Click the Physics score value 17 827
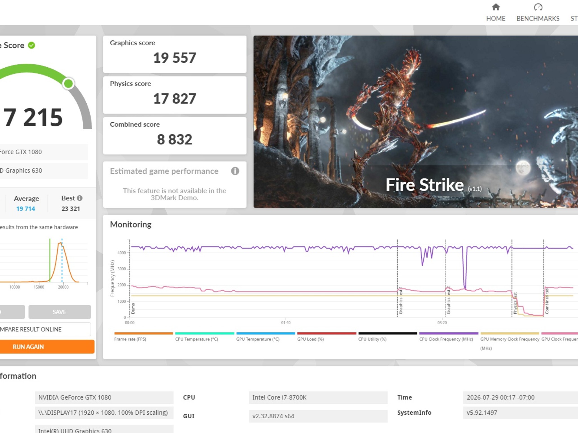578x433 pixels. click(x=174, y=99)
